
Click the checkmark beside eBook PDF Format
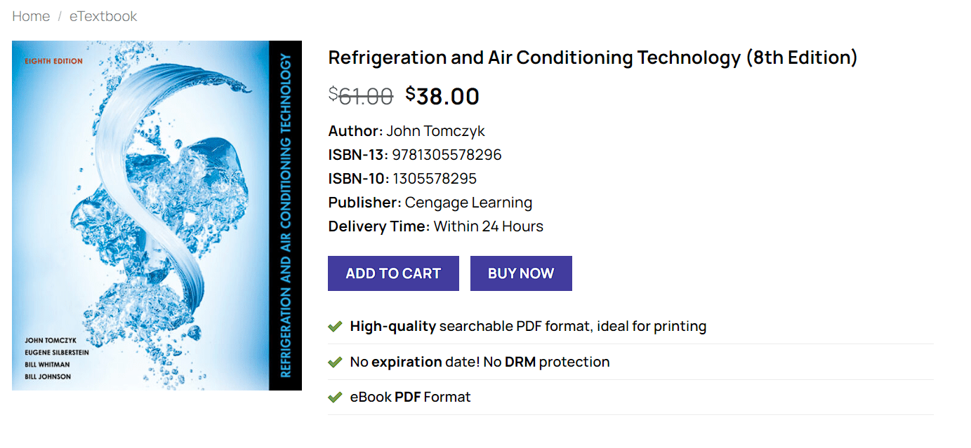[x=334, y=396]
